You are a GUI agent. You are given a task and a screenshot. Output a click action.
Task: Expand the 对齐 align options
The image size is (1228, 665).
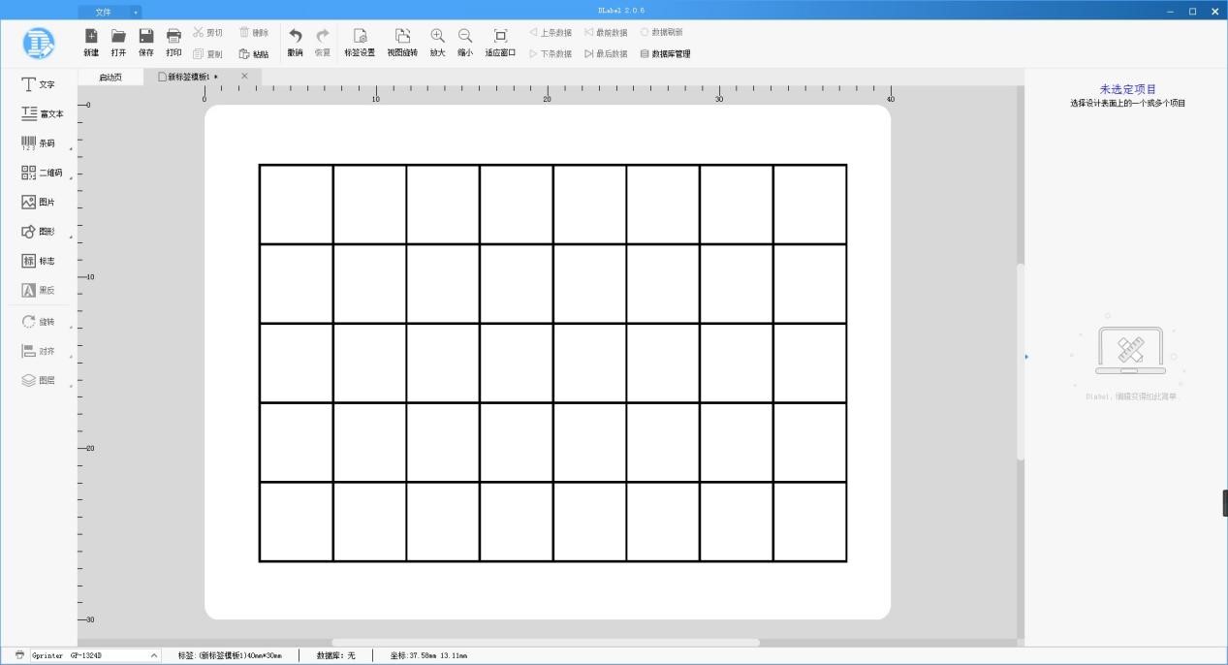point(71,356)
